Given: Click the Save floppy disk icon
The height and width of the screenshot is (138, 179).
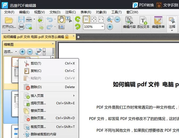Looking at the screenshot, I should click(x=21, y=19).
